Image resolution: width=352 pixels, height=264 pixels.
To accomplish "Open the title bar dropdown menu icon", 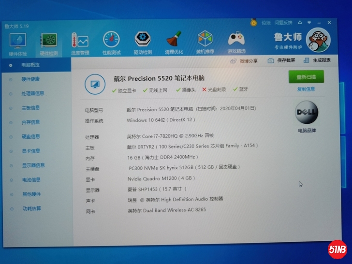I will point(309,22).
